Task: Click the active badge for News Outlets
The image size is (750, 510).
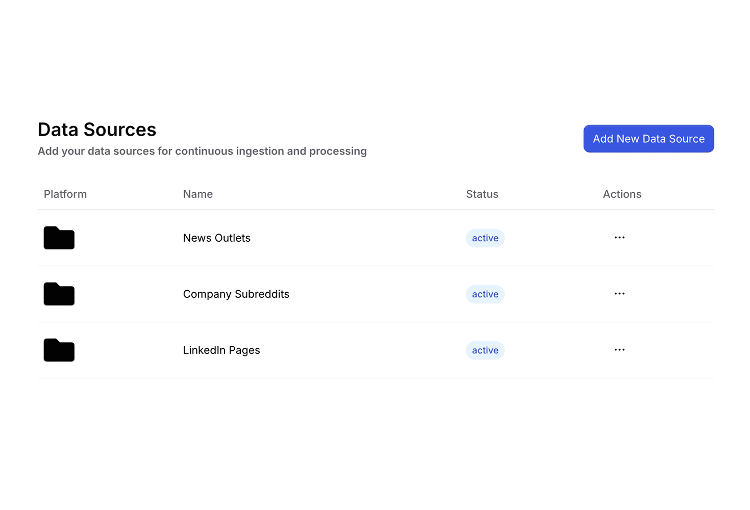Action: click(485, 238)
